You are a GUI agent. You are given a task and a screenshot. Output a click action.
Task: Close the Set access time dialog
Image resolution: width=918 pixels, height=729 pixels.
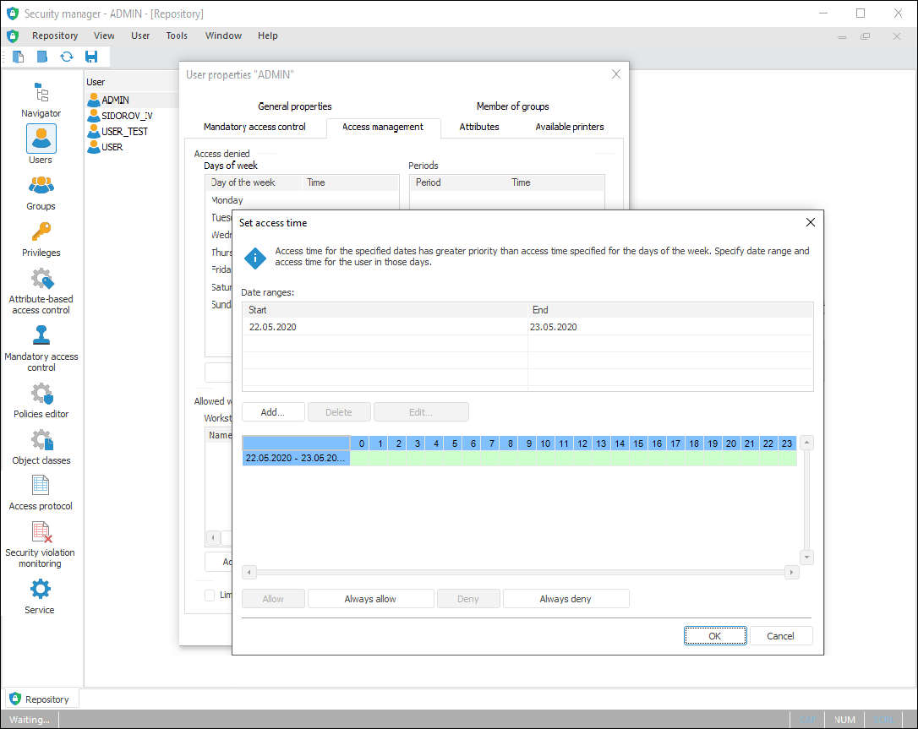click(811, 222)
